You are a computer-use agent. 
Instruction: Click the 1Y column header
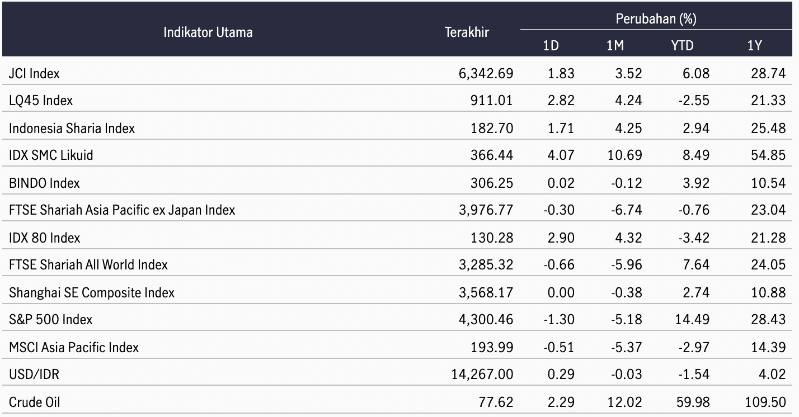coord(754,46)
